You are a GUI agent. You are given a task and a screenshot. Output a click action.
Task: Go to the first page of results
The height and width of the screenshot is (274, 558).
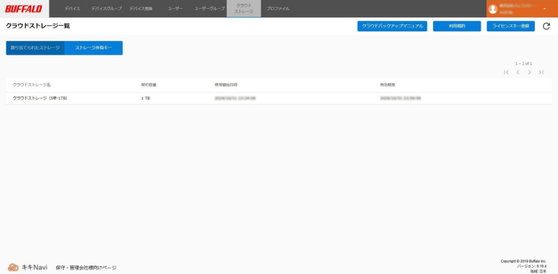point(506,73)
